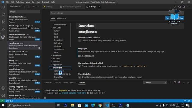This screenshot has width=192, height=108.
Task: Open the terminal selector '1: node' dropdown
Action: click(x=155, y=82)
